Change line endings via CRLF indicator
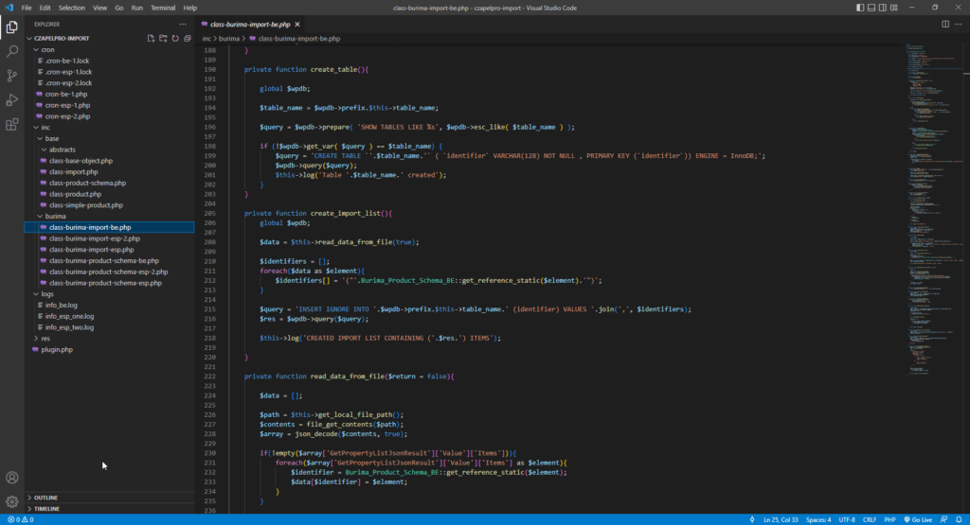 (870, 519)
